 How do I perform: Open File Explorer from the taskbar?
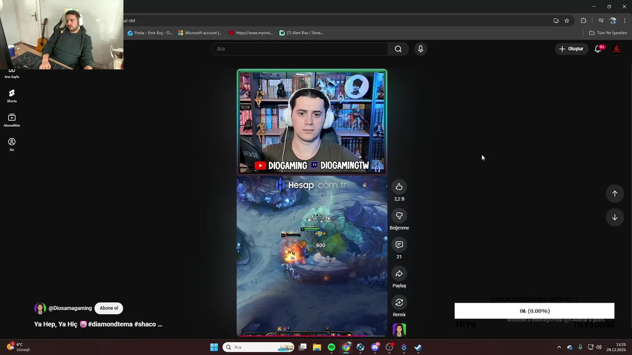pyautogui.click(x=317, y=347)
